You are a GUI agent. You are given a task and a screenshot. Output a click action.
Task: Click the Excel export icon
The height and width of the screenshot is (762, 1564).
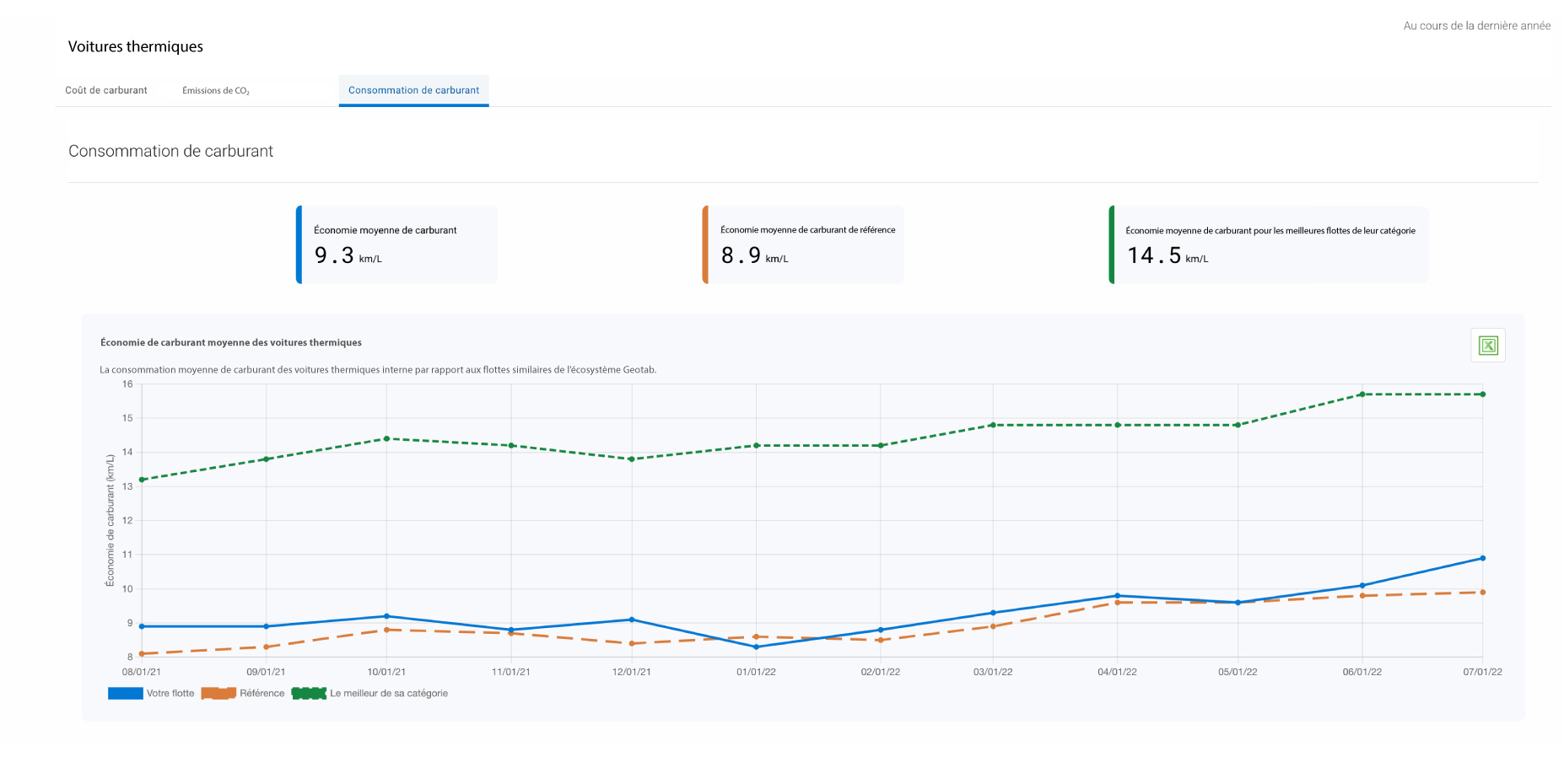pyautogui.click(x=1488, y=346)
